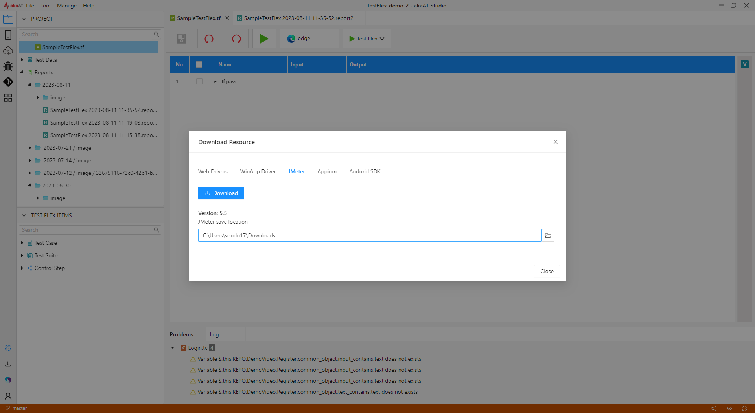Open the Test Flex run dropdown
Viewport: 755px width, 413px height.
tap(367, 39)
